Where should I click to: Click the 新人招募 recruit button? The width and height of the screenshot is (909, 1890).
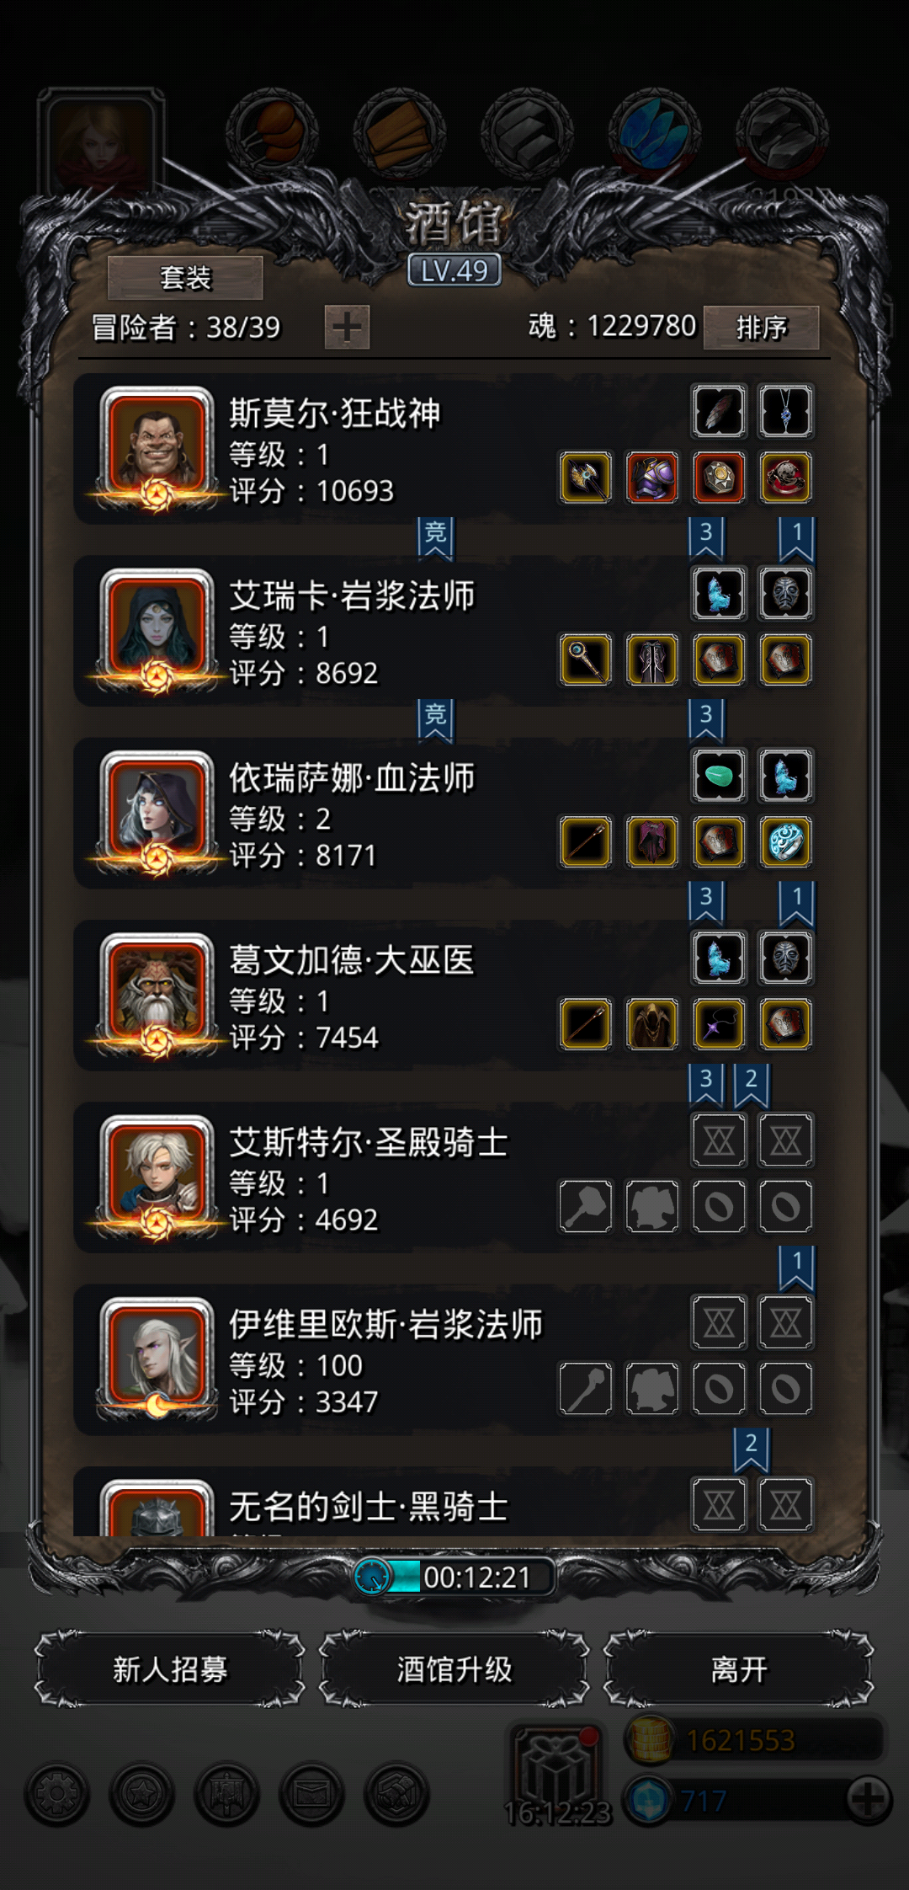pos(170,1668)
